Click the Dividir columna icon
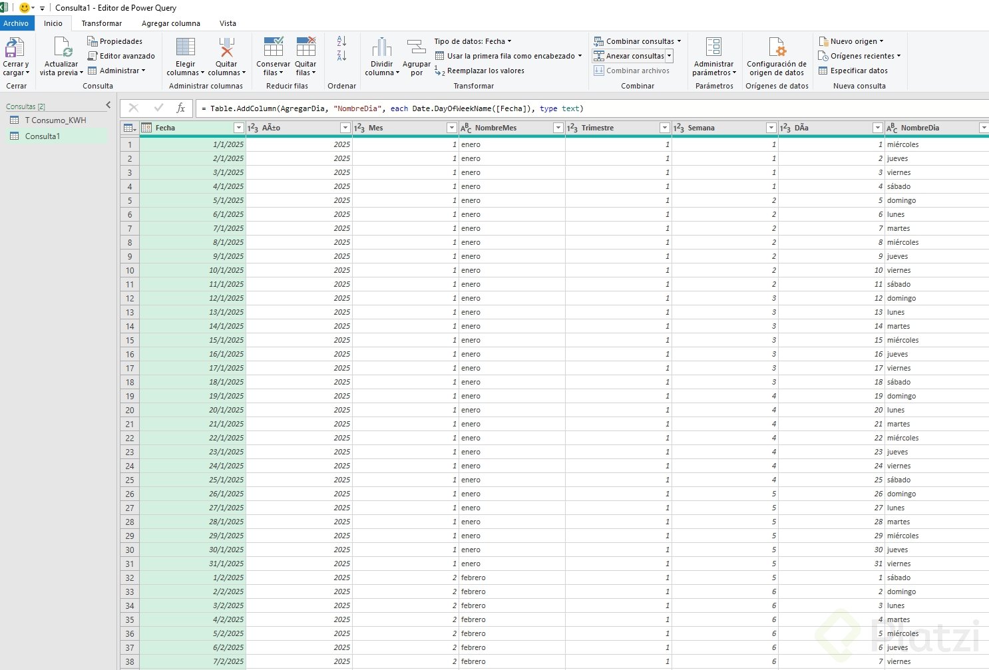Image resolution: width=989 pixels, height=670 pixels. (382, 48)
